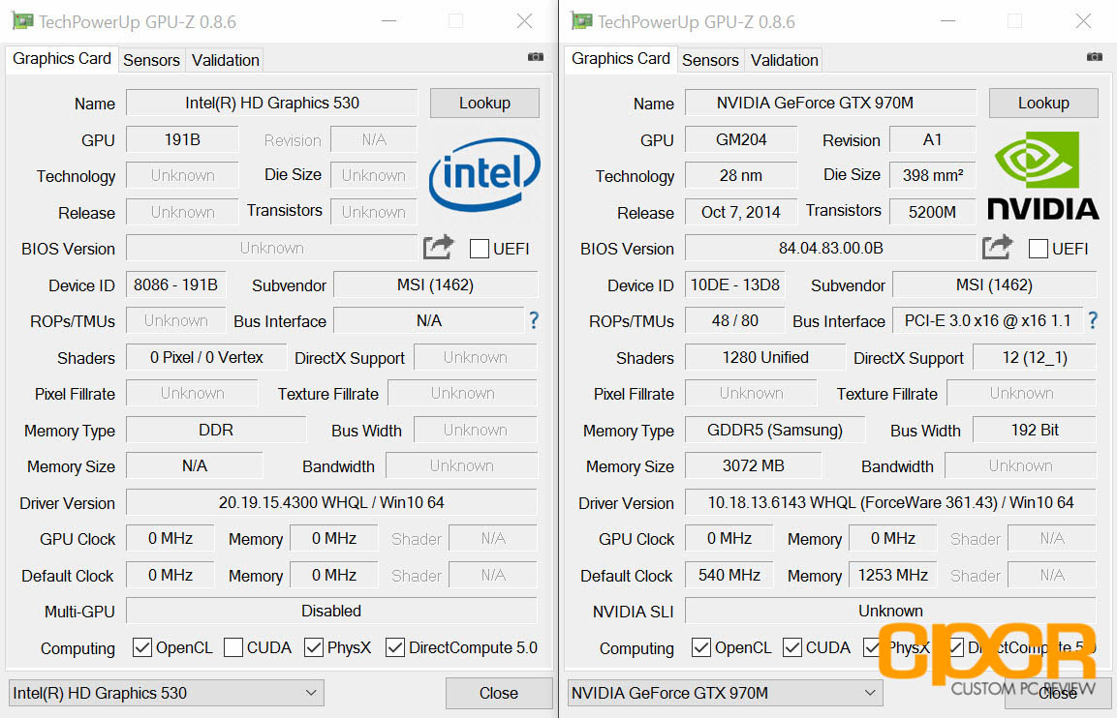Toggle OpenCL checkbox in NVIDIA window

point(701,647)
